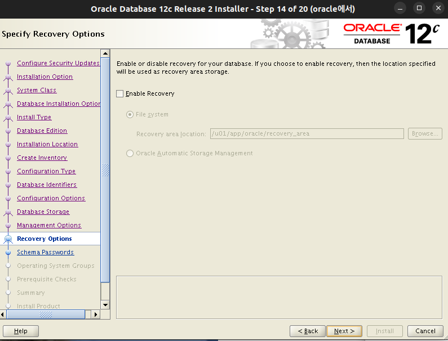Click the Browse... button
The height and width of the screenshot is (341, 448).
click(x=425, y=133)
